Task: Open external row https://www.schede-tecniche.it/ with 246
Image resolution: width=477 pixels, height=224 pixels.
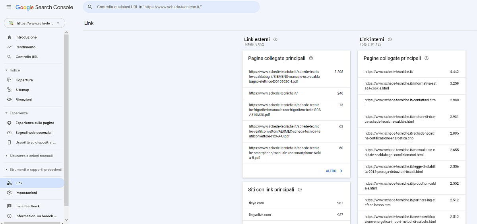Action: point(296,93)
